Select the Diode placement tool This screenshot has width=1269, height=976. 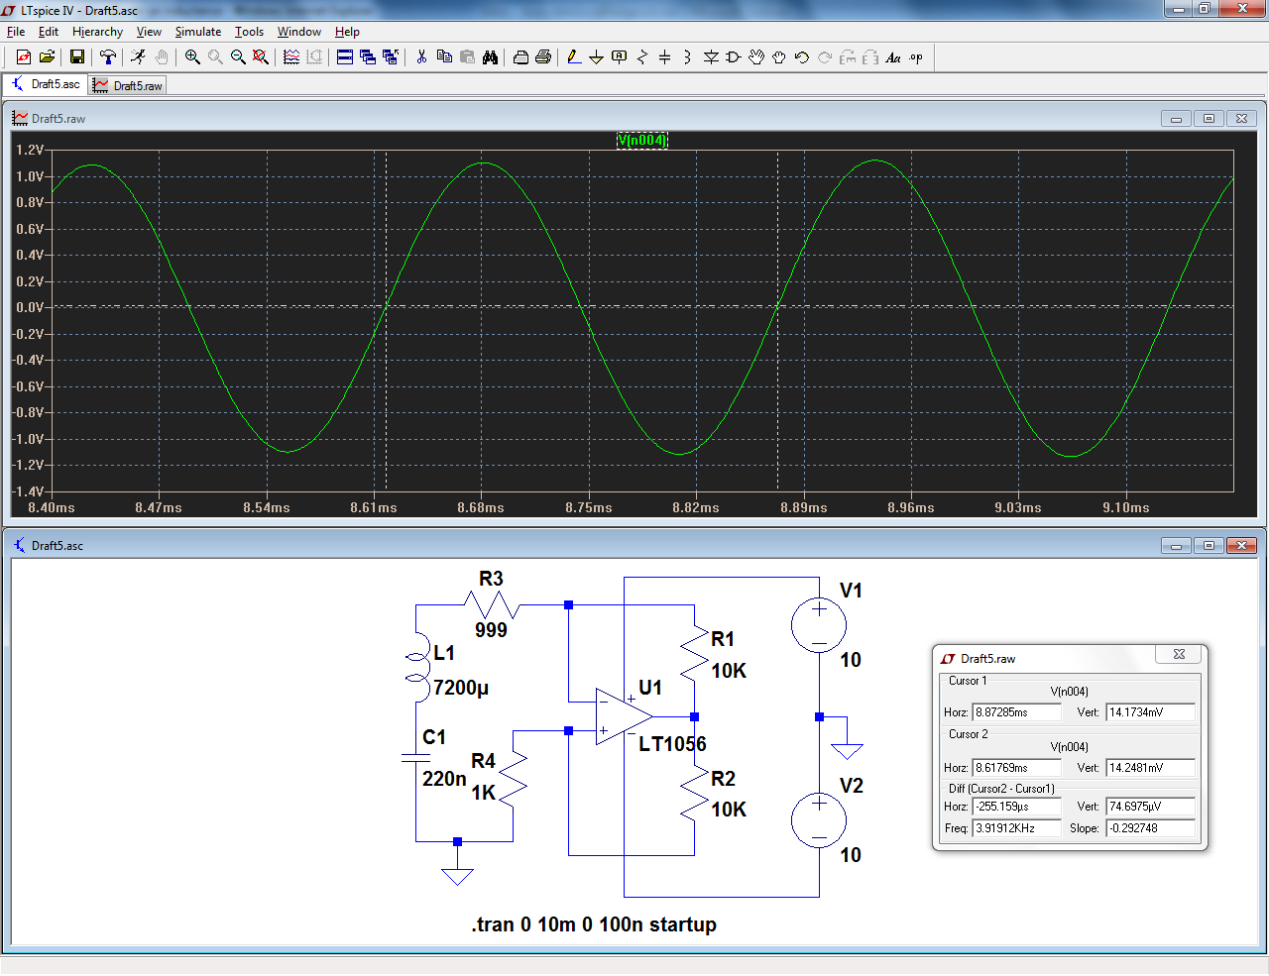711,57
